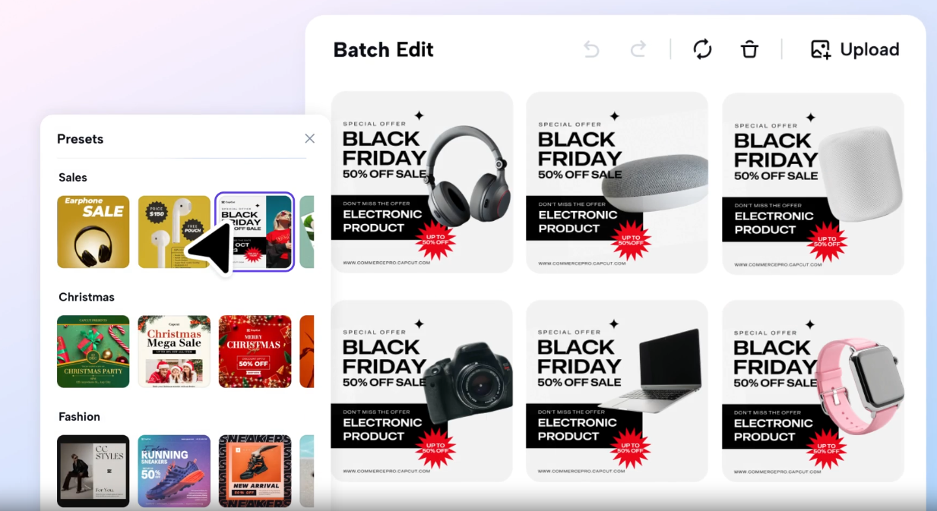The height and width of the screenshot is (511, 937).
Task: Click the Upload image icon
Action: coord(821,49)
